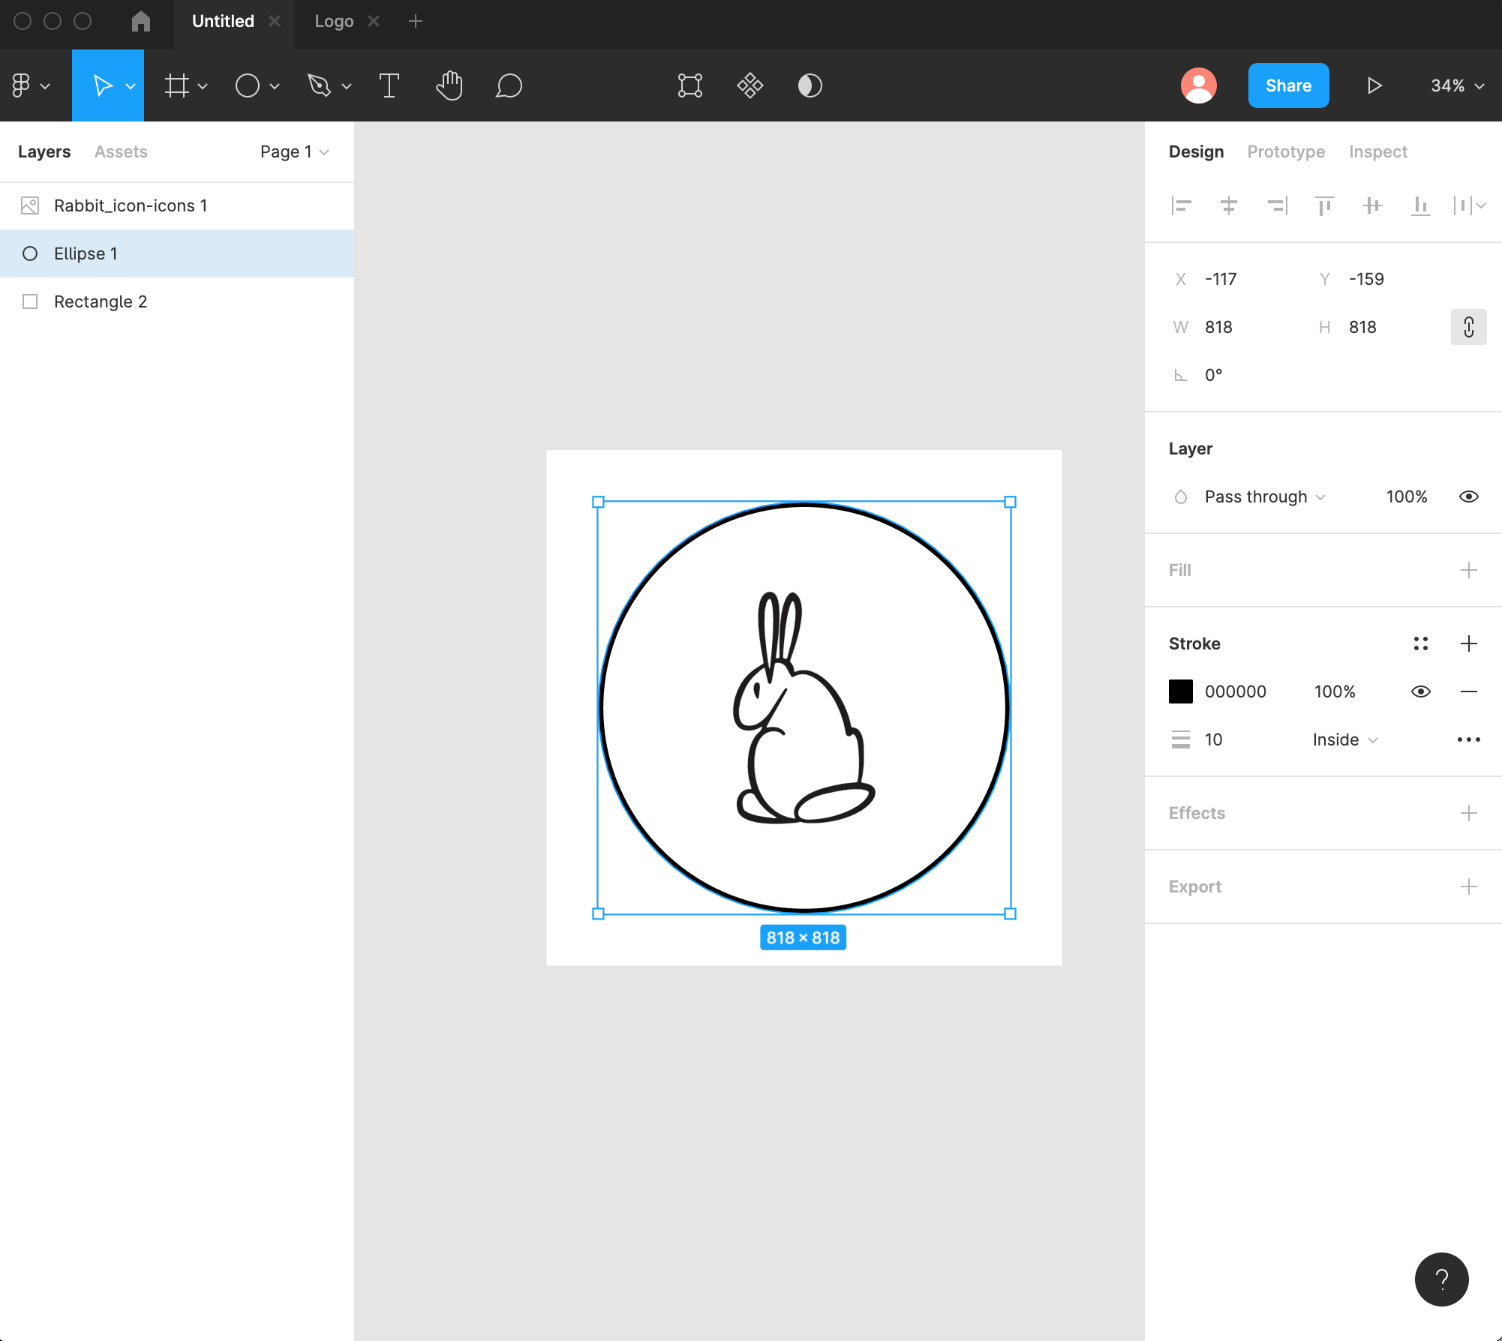The height and width of the screenshot is (1341, 1502).
Task: Toggle constrain proportions link button
Action: (x=1468, y=327)
